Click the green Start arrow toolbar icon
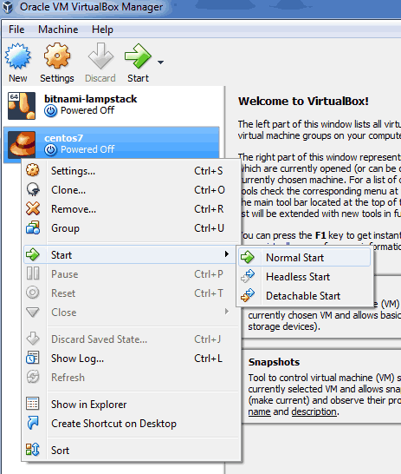Viewport: 401px width, 474px height. pos(138,56)
